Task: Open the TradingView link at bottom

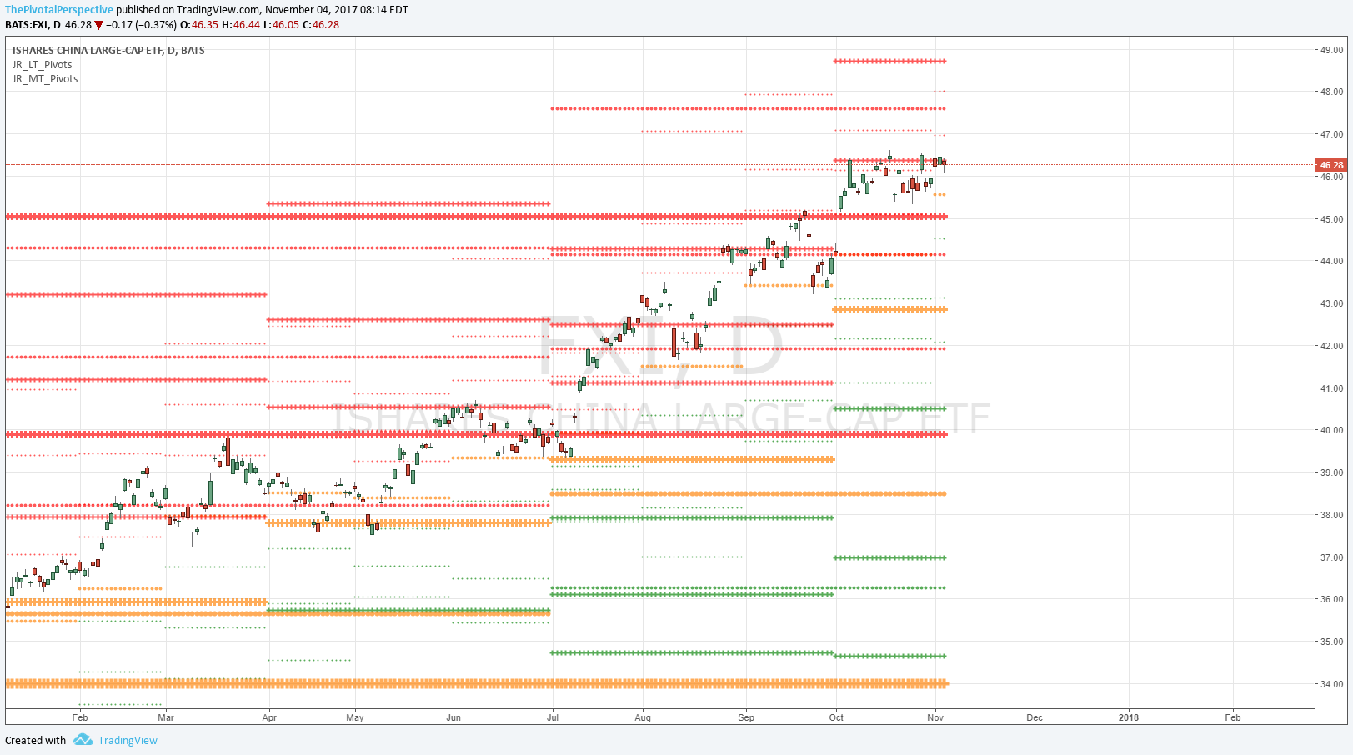Action: click(x=128, y=740)
